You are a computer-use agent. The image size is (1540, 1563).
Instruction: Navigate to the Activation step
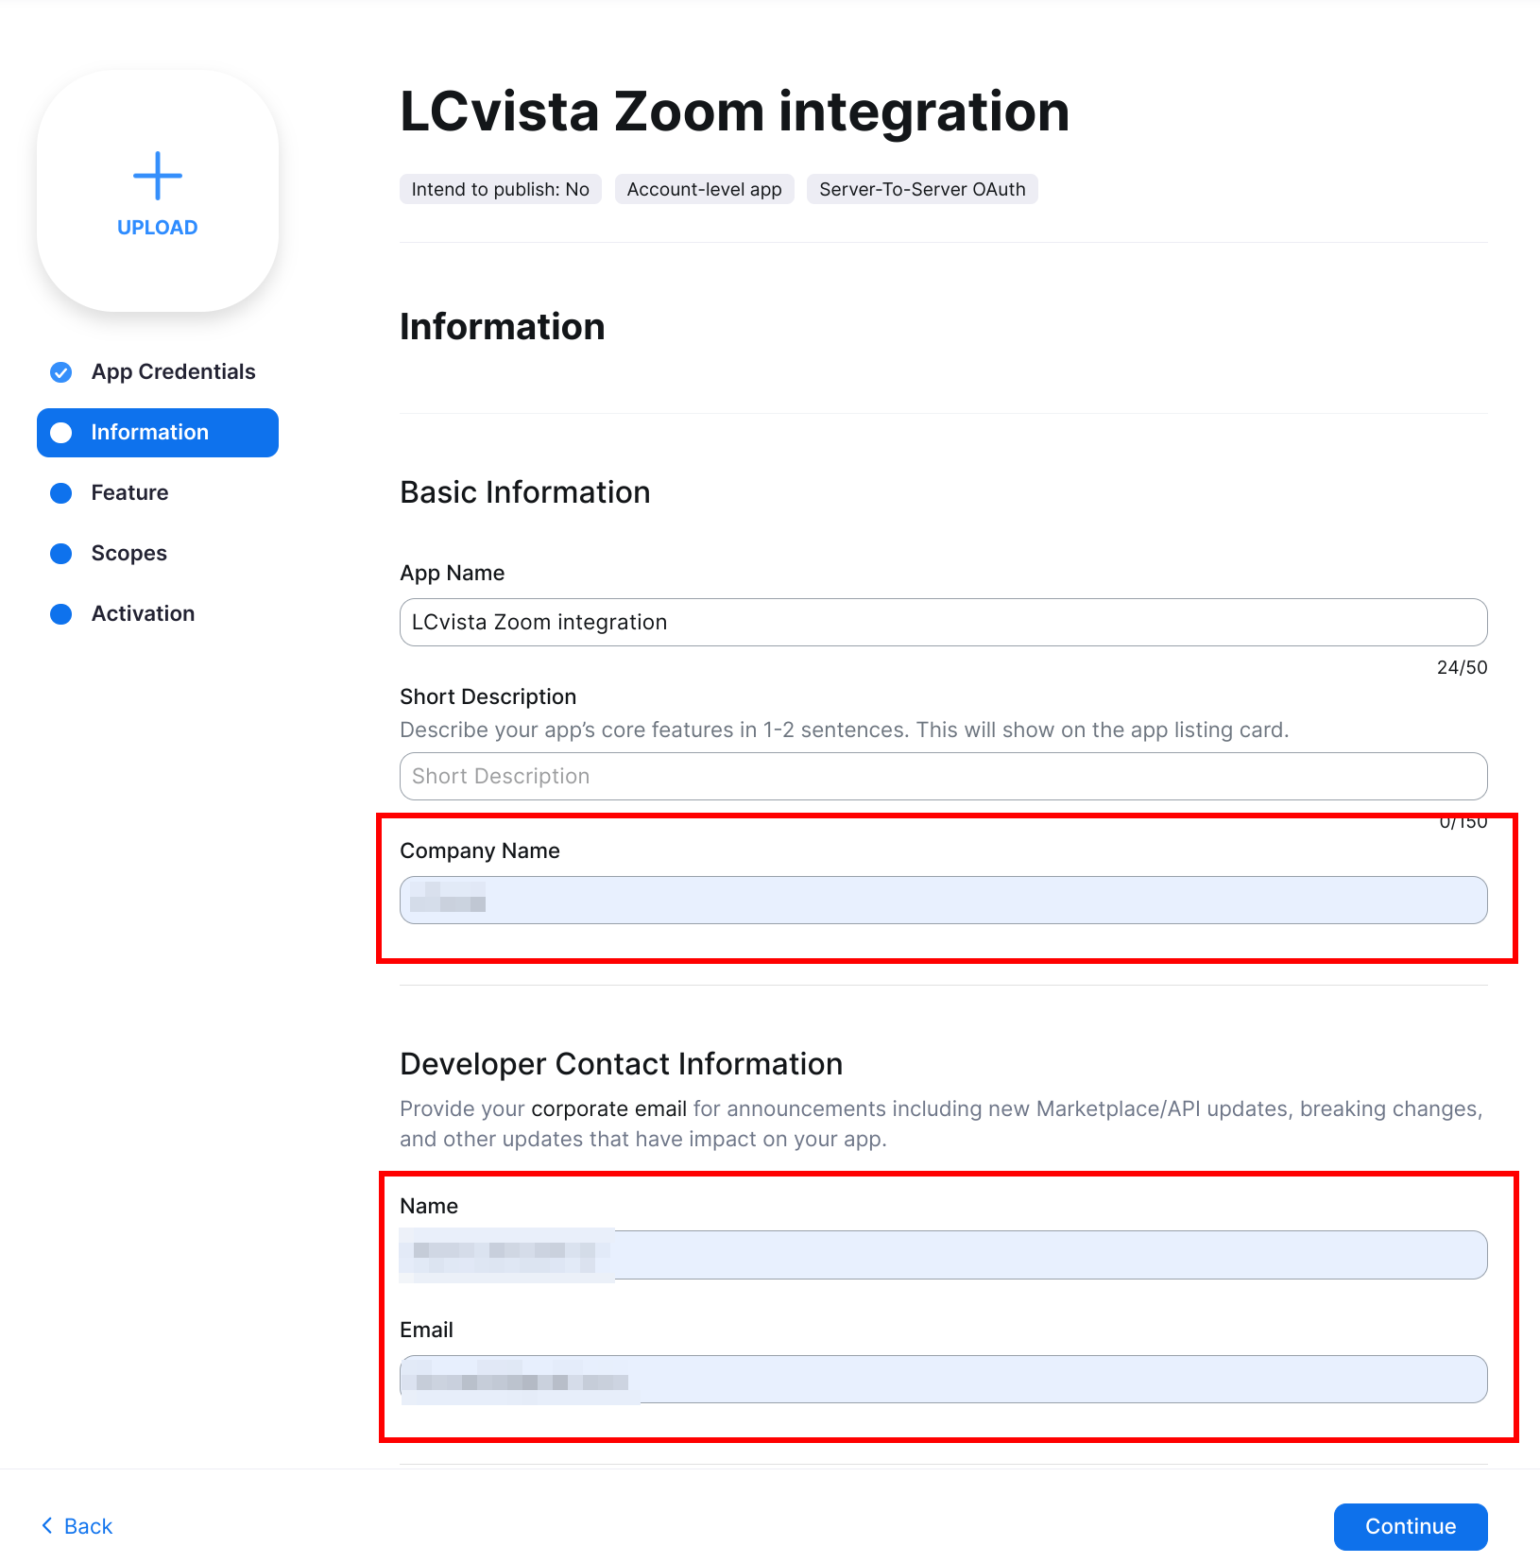pyautogui.click(x=143, y=614)
